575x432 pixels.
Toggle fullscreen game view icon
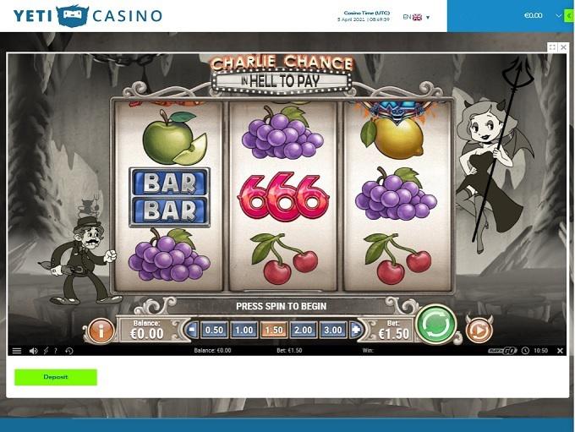[x=552, y=47]
